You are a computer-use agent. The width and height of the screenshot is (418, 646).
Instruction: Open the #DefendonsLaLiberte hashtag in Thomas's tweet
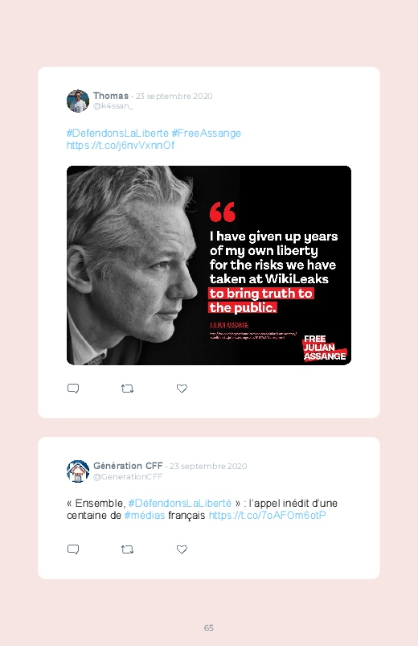pyautogui.click(x=117, y=133)
